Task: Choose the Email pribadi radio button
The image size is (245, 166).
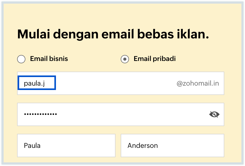Action: click(125, 59)
